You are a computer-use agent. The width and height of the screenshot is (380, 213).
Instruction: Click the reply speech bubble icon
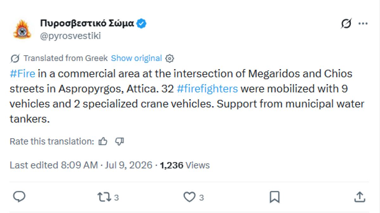coord(19,197)
